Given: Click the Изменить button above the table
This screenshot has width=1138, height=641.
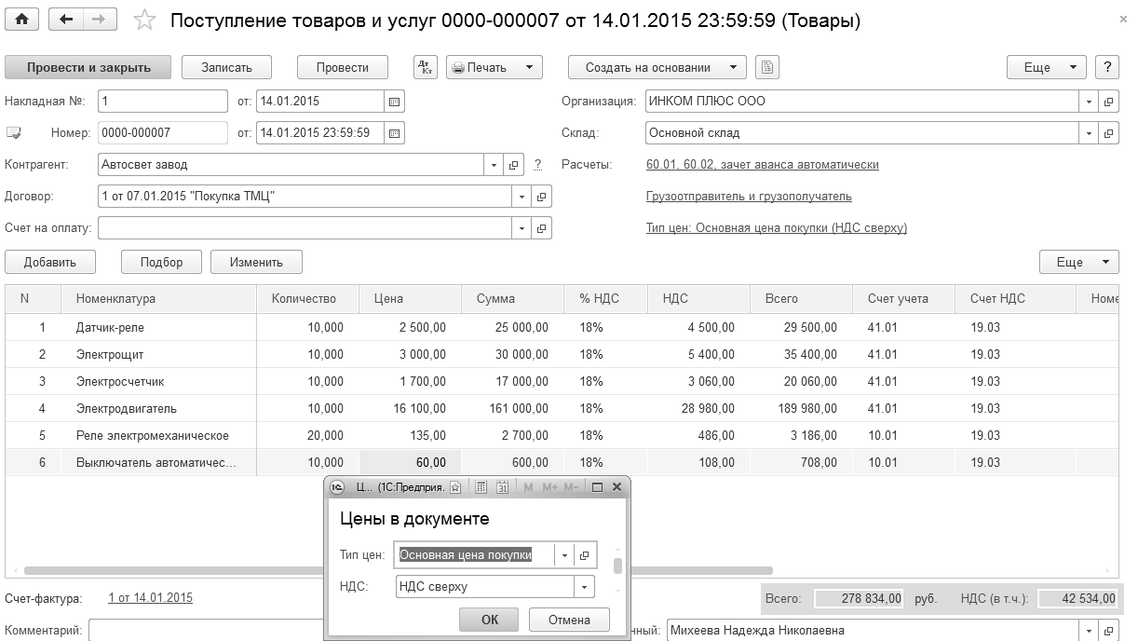Looking at the screenshot, I should 256,262.
